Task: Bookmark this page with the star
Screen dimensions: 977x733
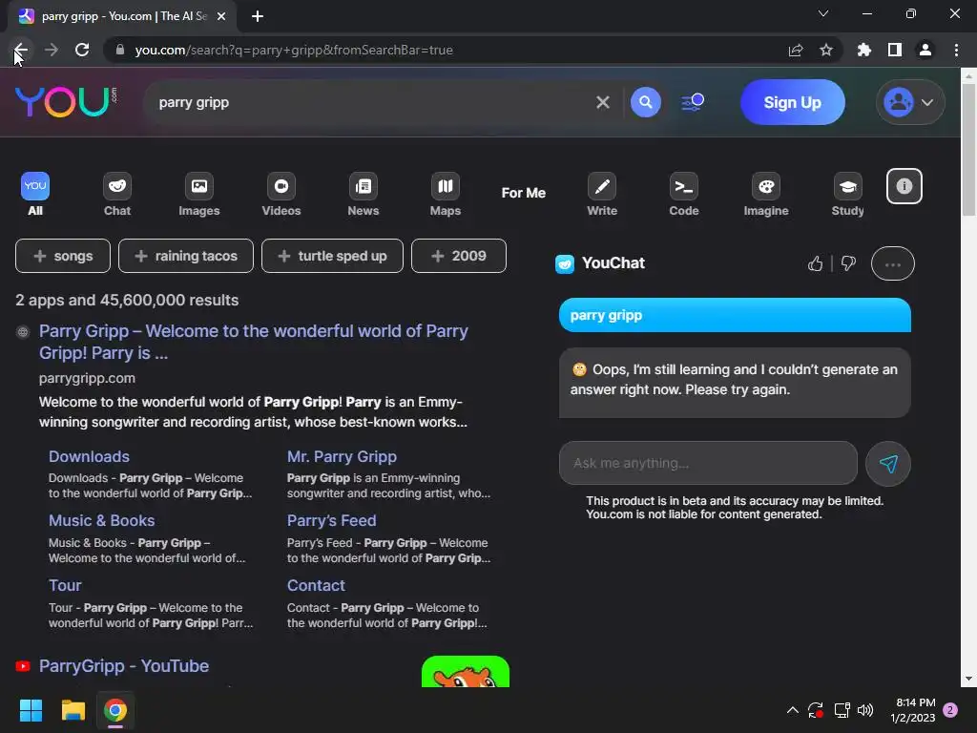Action: 825,50
